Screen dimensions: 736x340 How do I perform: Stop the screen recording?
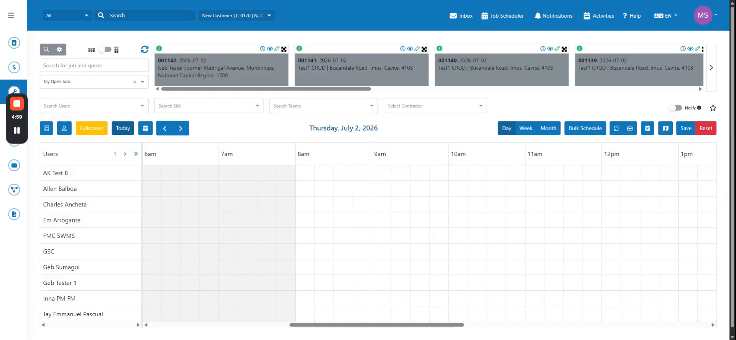[17, 104]
